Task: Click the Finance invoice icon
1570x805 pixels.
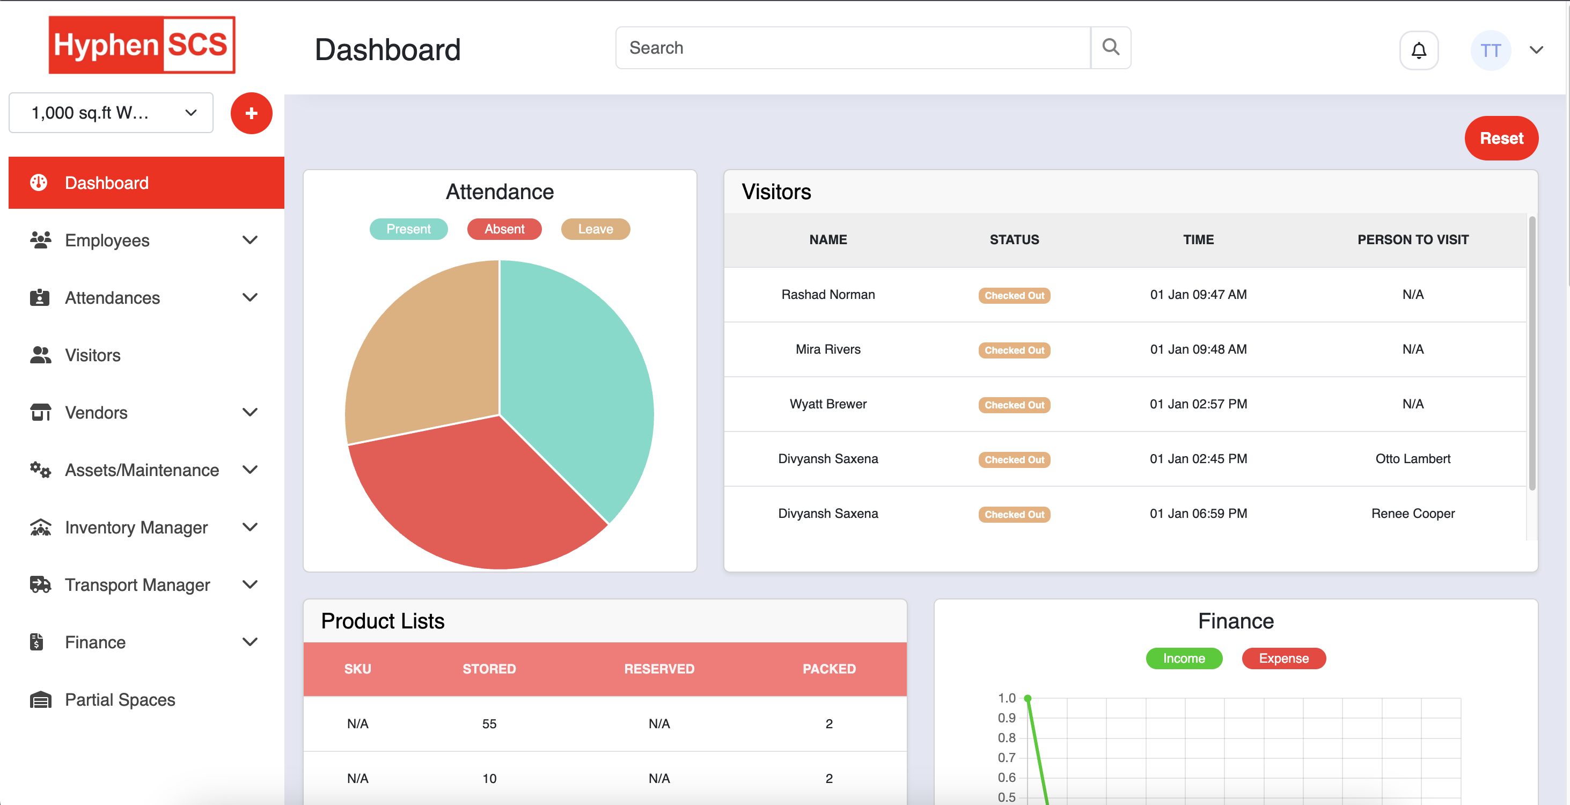Action: 36,642
